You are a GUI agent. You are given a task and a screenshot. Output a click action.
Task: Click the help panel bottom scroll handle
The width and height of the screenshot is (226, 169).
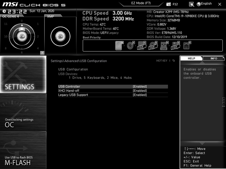pyautogui.click(x=202, y=143)
